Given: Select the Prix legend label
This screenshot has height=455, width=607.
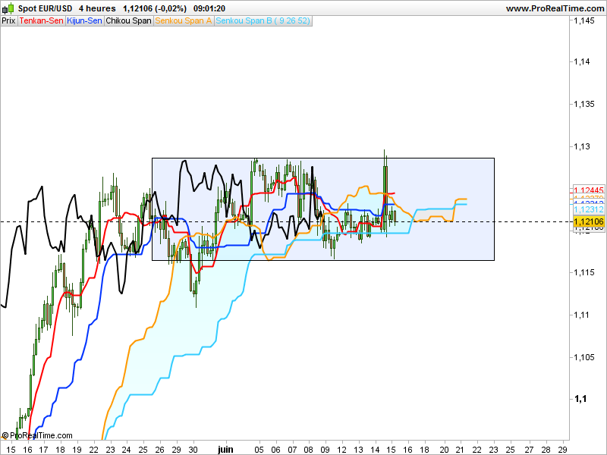Looking at the screenshot, I should [x=8, y=21].
